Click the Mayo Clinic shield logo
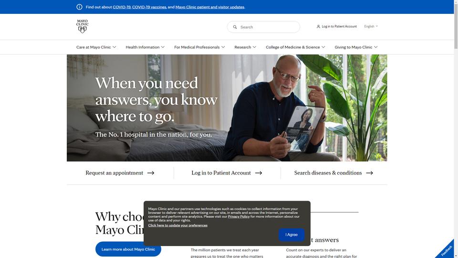Screen dimensions: 458x258 [83, 26]
